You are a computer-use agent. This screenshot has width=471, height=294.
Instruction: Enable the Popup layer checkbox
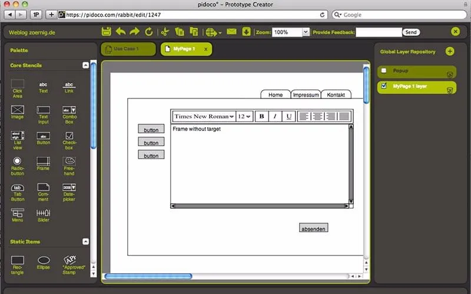pos(384,71)
